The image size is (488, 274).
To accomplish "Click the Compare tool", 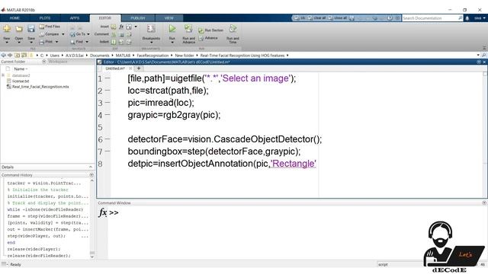I will (x=49, y=34).
